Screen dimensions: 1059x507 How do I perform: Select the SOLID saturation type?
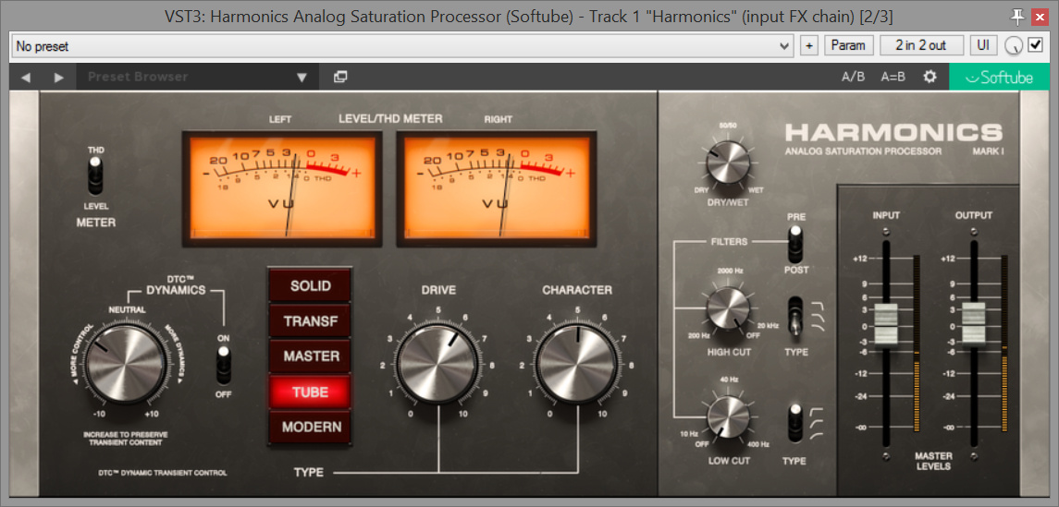(x=311, y=286)
